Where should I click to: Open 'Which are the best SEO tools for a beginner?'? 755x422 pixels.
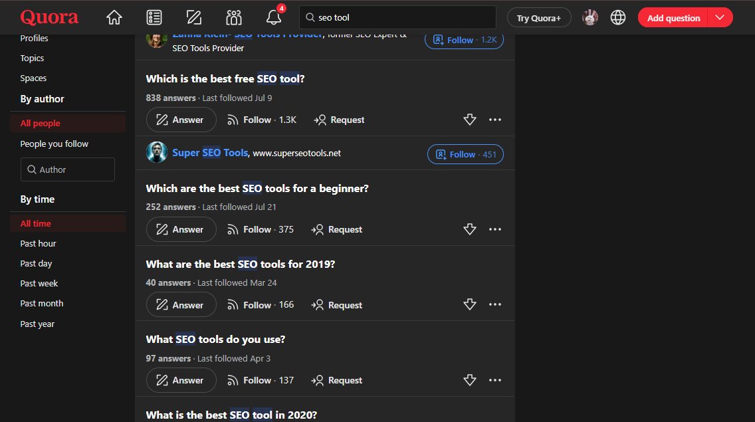point(257,188)
